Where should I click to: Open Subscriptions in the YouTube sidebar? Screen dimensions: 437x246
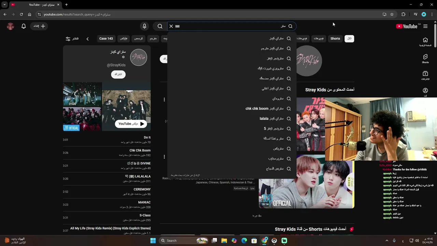pos(425,76)
